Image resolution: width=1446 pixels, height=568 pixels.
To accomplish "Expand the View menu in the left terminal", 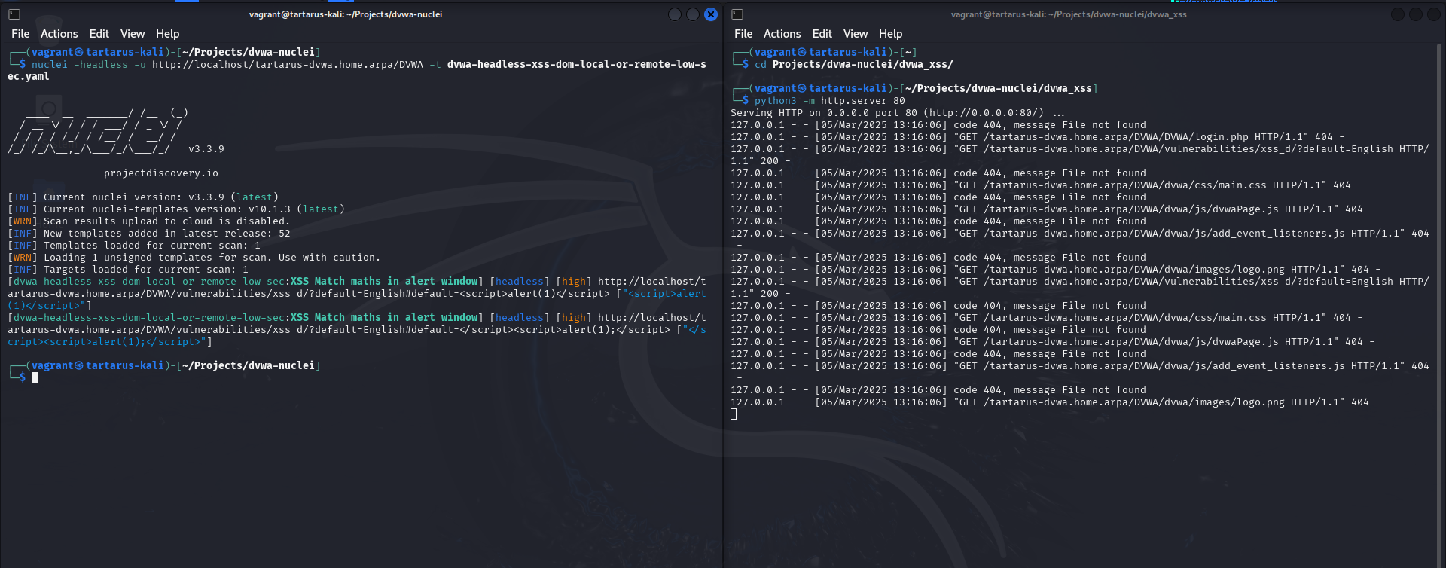I will pos(132,34).
